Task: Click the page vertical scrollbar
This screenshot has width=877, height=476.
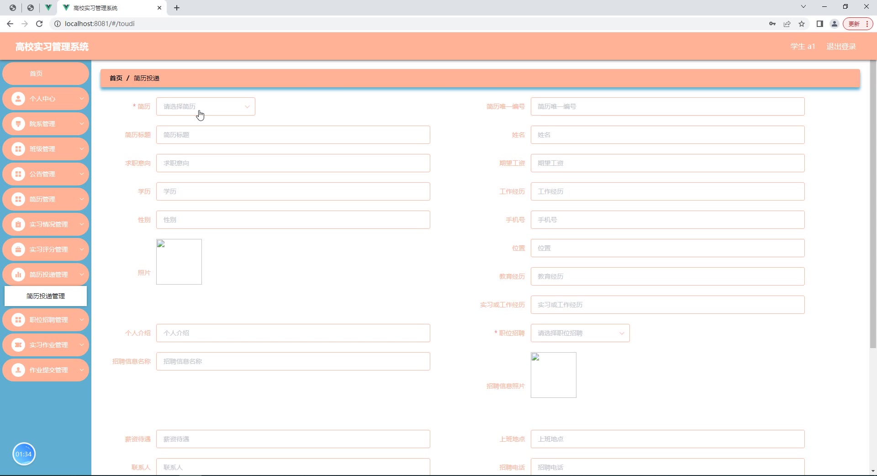Action: tap(873, 204)
